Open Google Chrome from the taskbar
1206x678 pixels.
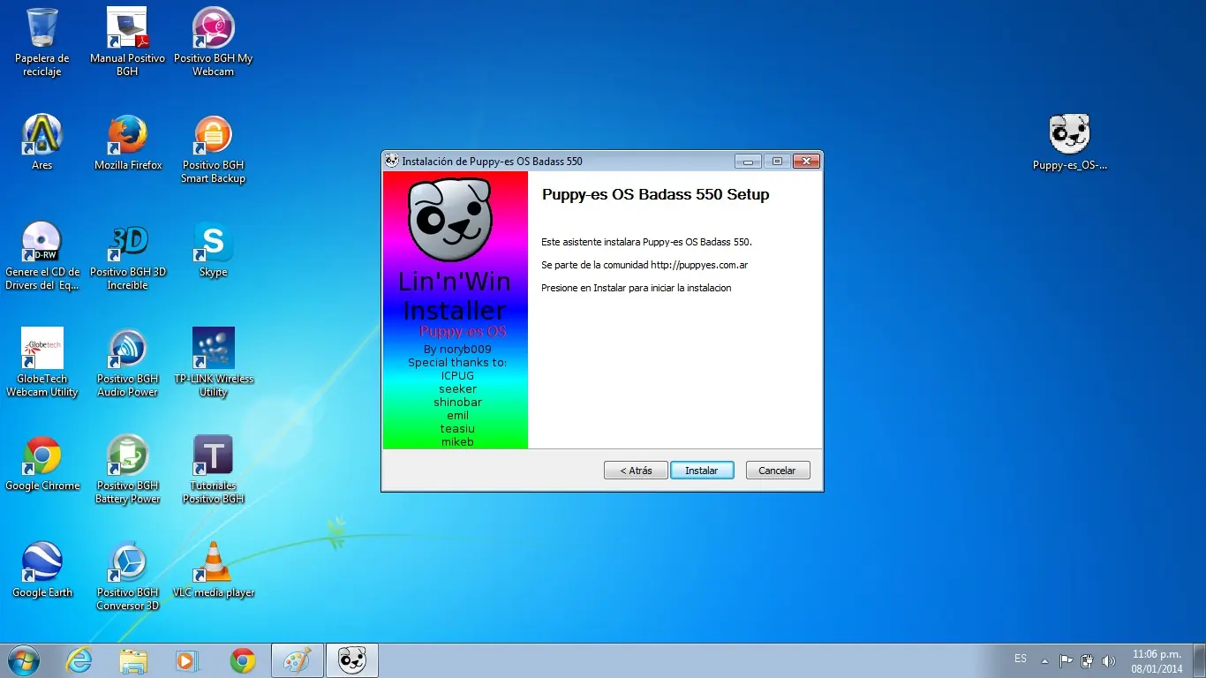[x=242, y=660]
